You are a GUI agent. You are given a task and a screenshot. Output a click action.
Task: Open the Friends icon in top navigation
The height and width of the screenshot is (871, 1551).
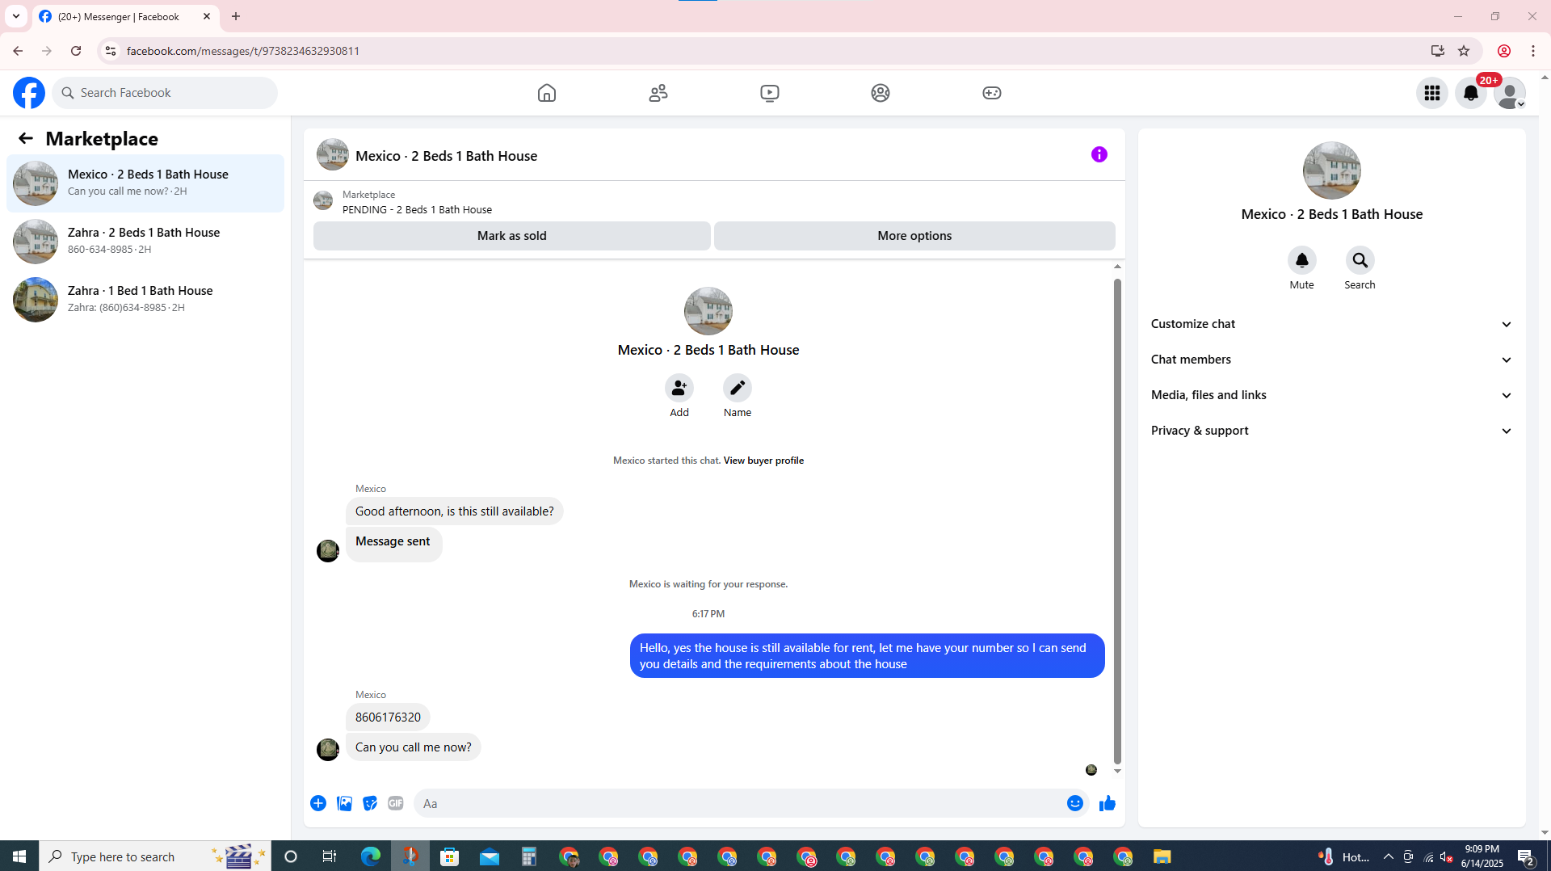(658, 93)
